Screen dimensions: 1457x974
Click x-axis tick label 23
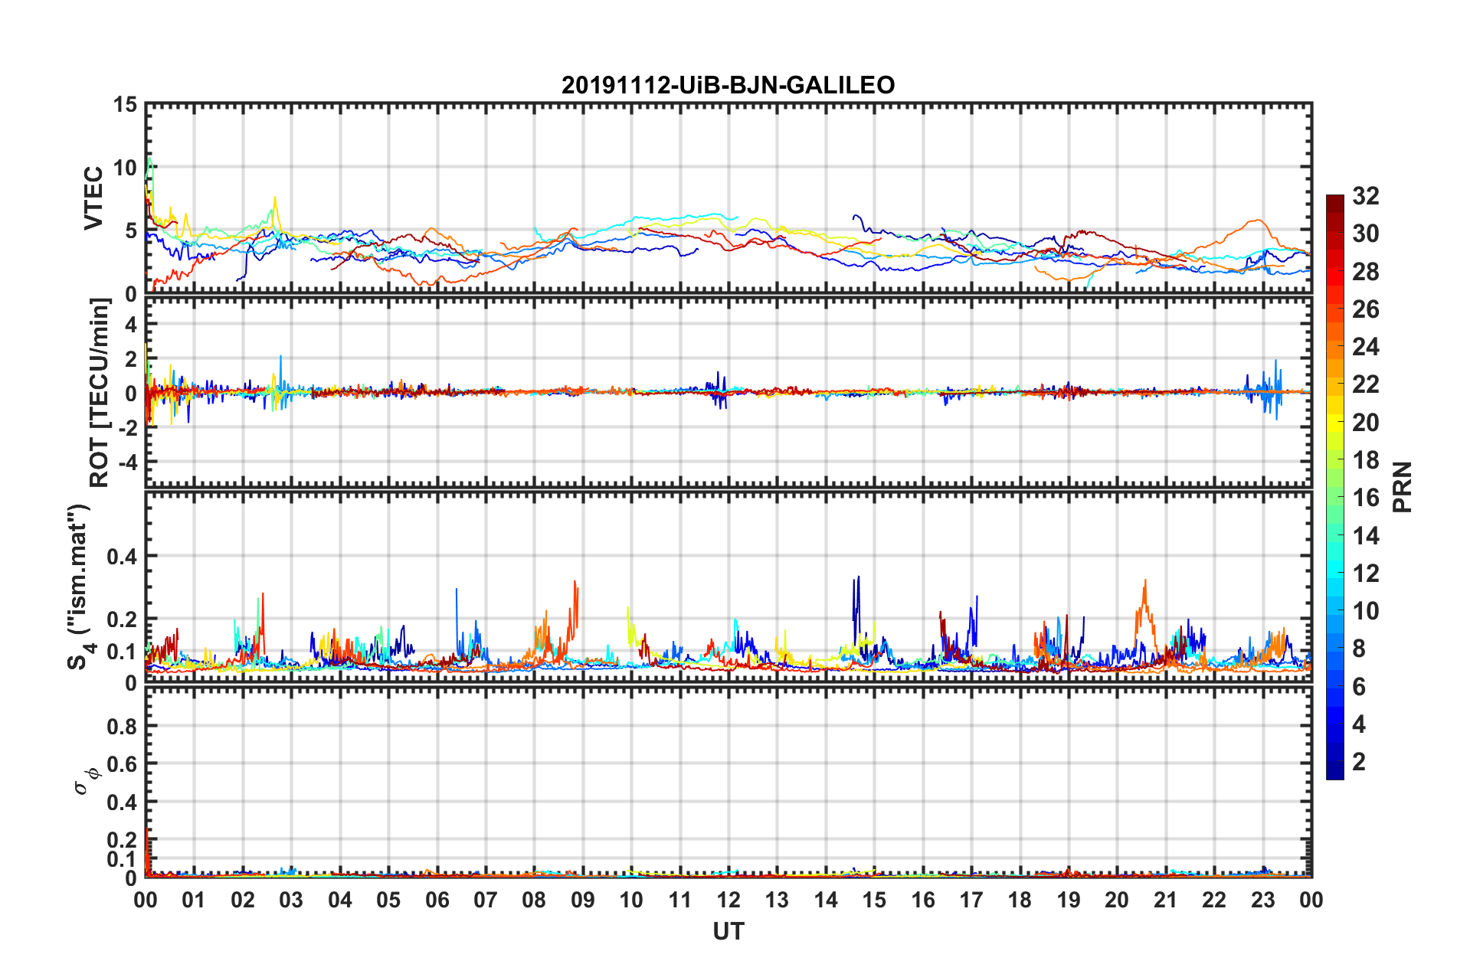(1262, 900)
